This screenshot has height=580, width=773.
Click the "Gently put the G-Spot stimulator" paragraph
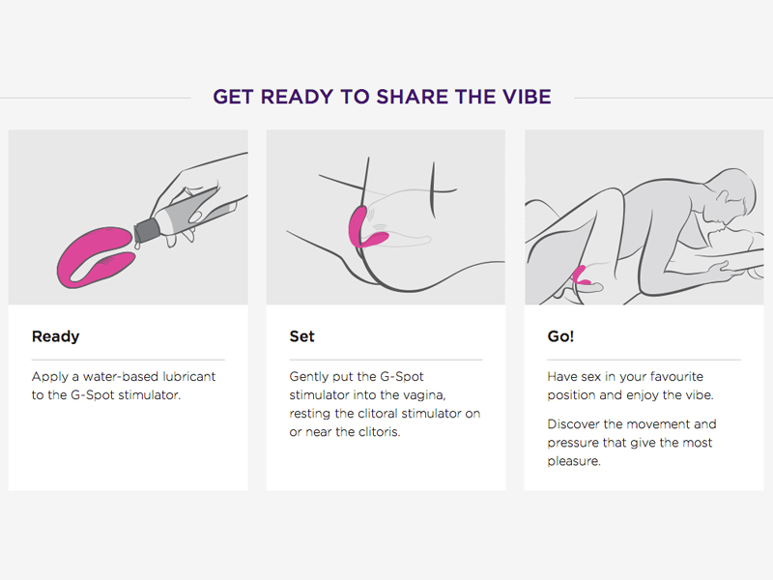[385, 404]
